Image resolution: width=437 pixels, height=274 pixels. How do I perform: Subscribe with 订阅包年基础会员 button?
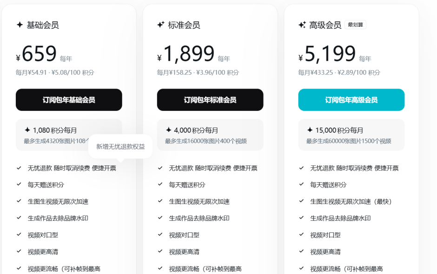69,100
